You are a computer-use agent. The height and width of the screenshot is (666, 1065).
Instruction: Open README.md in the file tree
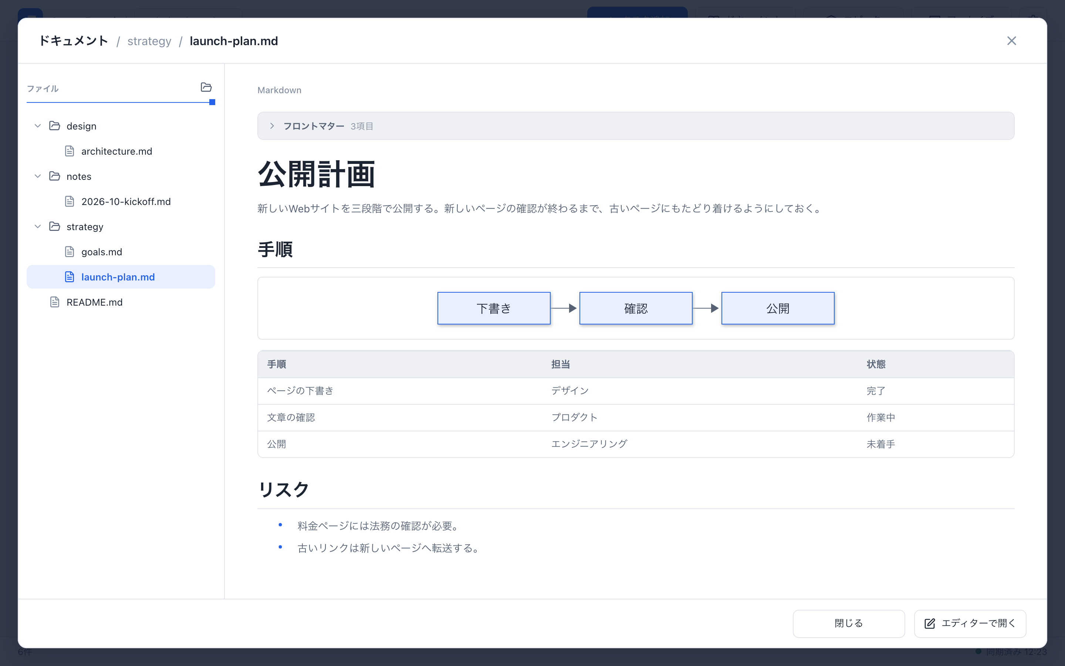click(121, 302)
